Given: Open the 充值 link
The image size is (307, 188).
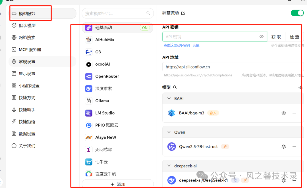Looking at the screenshot, I should pos(196,45).
